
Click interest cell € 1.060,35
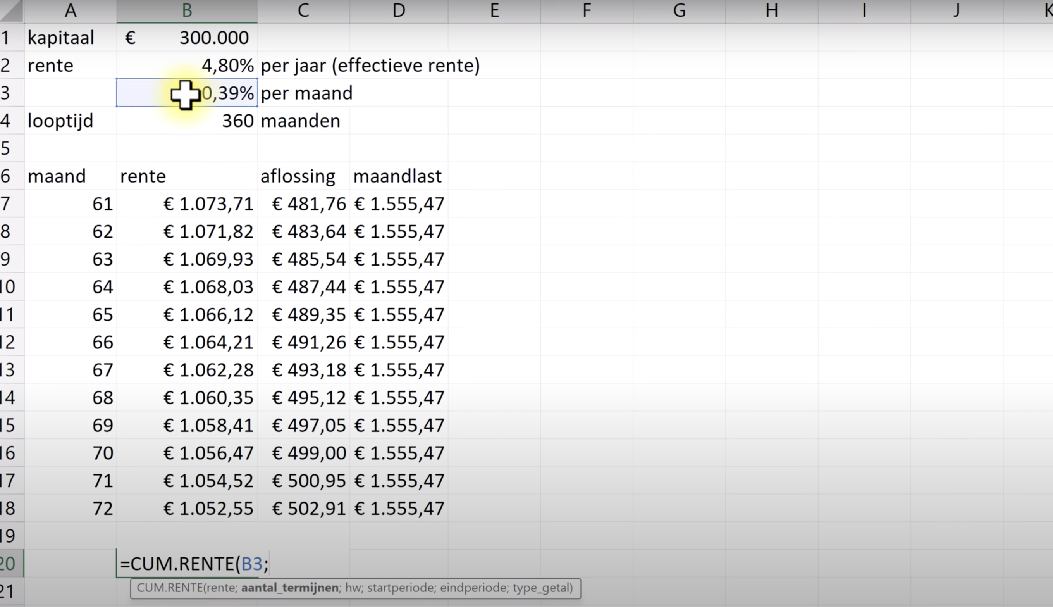(x=187, y=397)
